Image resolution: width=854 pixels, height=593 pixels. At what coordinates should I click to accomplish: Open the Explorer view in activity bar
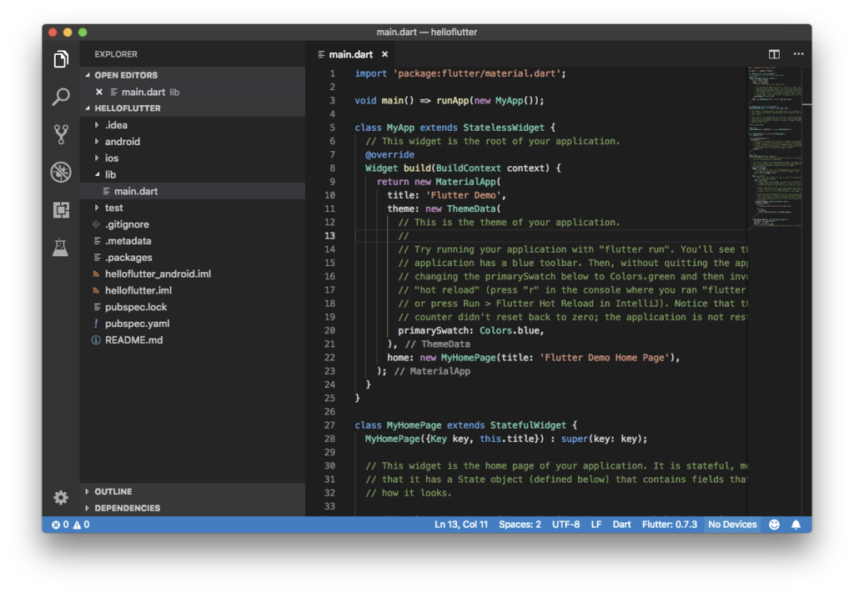coord(61,59)
